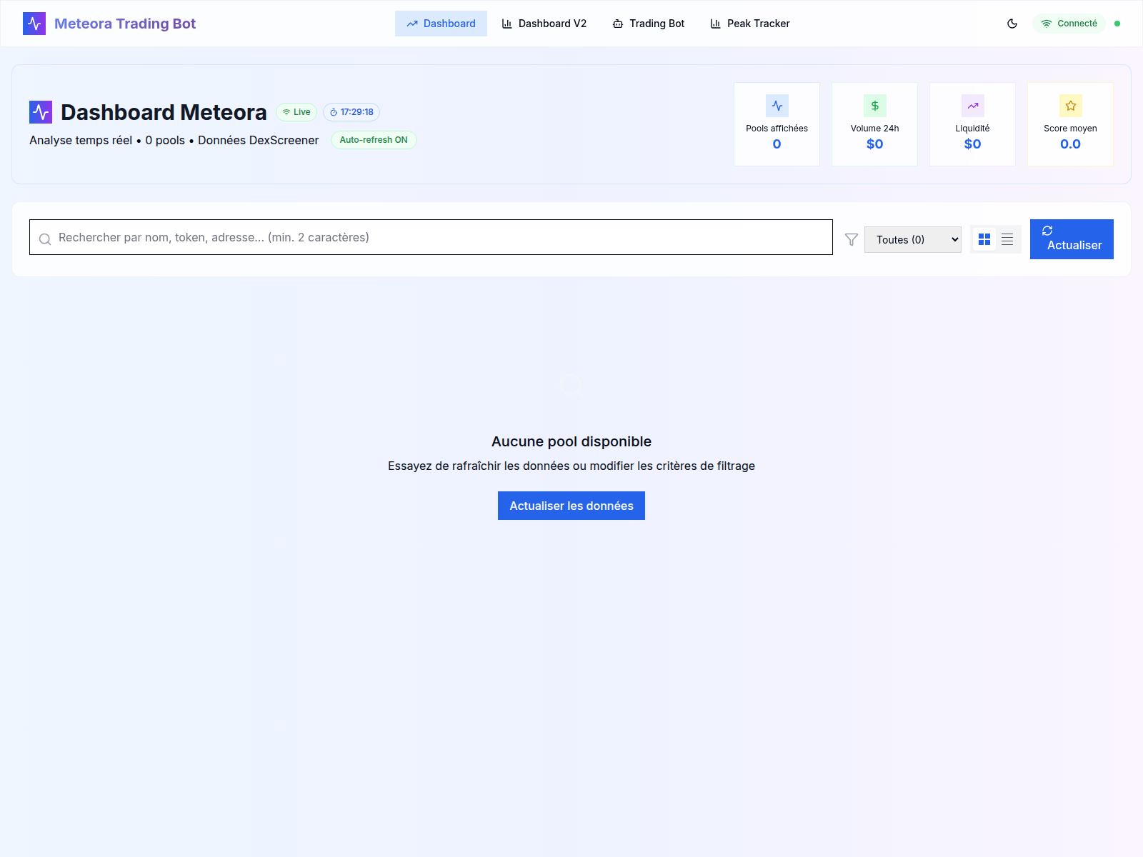Switch to grid view layout
The image size is (1143, 857).
[x=984, y=239]
